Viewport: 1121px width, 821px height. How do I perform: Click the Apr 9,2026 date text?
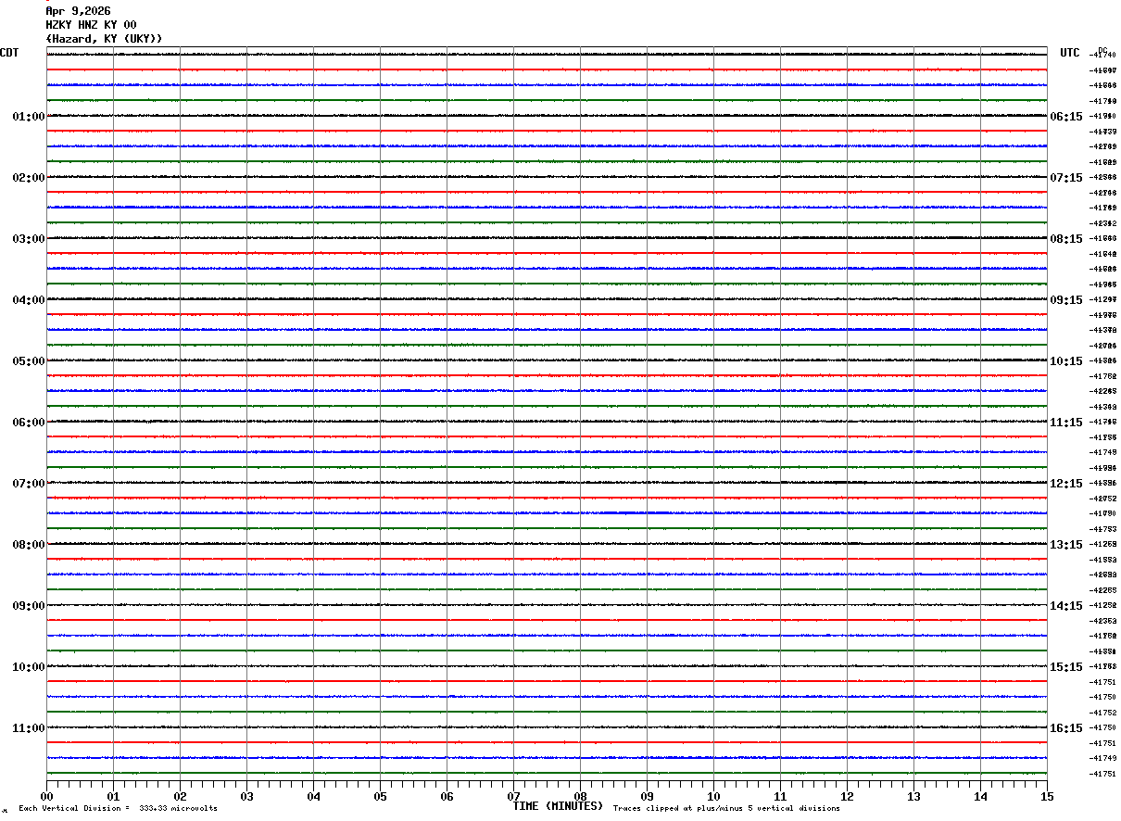click(x=78, y=11)
